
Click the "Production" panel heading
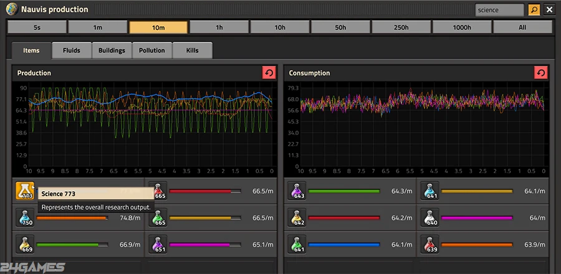pyautogui.click(x=34, y=73)
